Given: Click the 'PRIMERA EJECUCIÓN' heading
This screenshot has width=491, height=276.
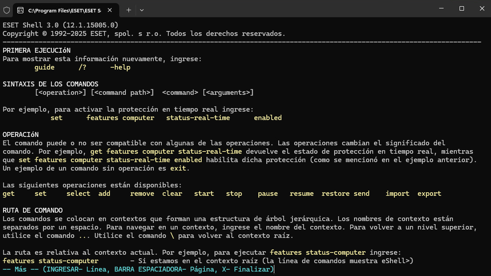Looking at the screenshot, I should pos(36,51).
